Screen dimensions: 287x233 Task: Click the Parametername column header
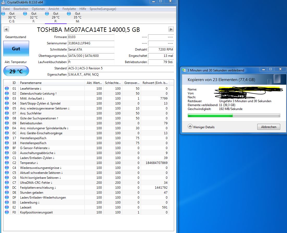[x=51, y=83]
